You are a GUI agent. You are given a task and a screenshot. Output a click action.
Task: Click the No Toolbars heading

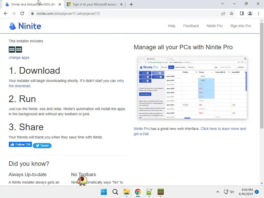(x=83, y=175)
